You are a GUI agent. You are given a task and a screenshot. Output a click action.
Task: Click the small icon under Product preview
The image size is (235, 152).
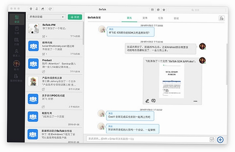point(43,72)
